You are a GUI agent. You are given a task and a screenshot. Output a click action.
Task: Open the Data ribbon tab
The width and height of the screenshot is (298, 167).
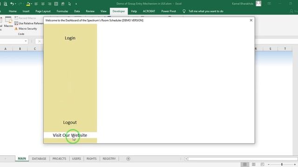pos(77,11)
